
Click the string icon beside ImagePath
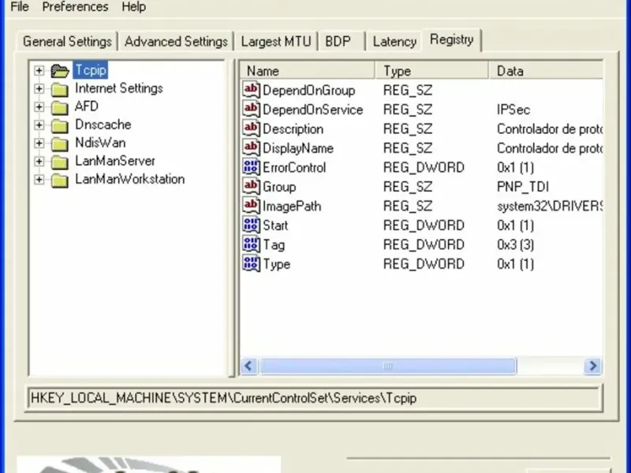251,206
